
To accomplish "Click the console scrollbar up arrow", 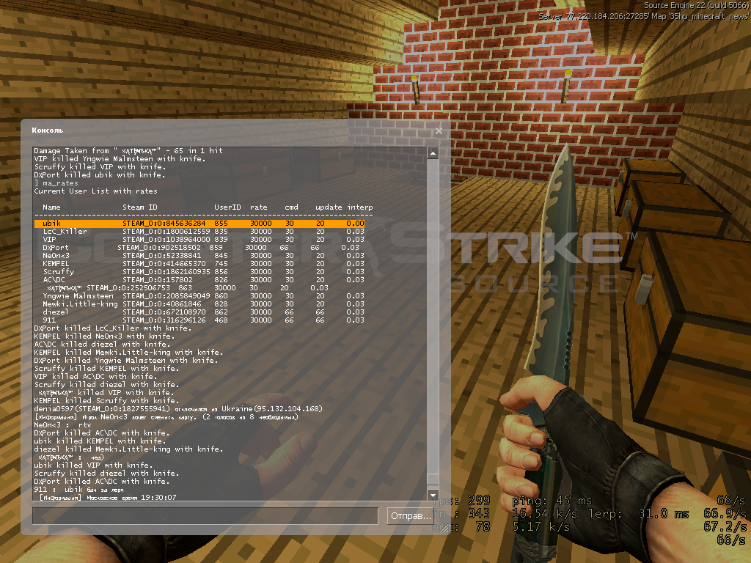I will (433, 153).
